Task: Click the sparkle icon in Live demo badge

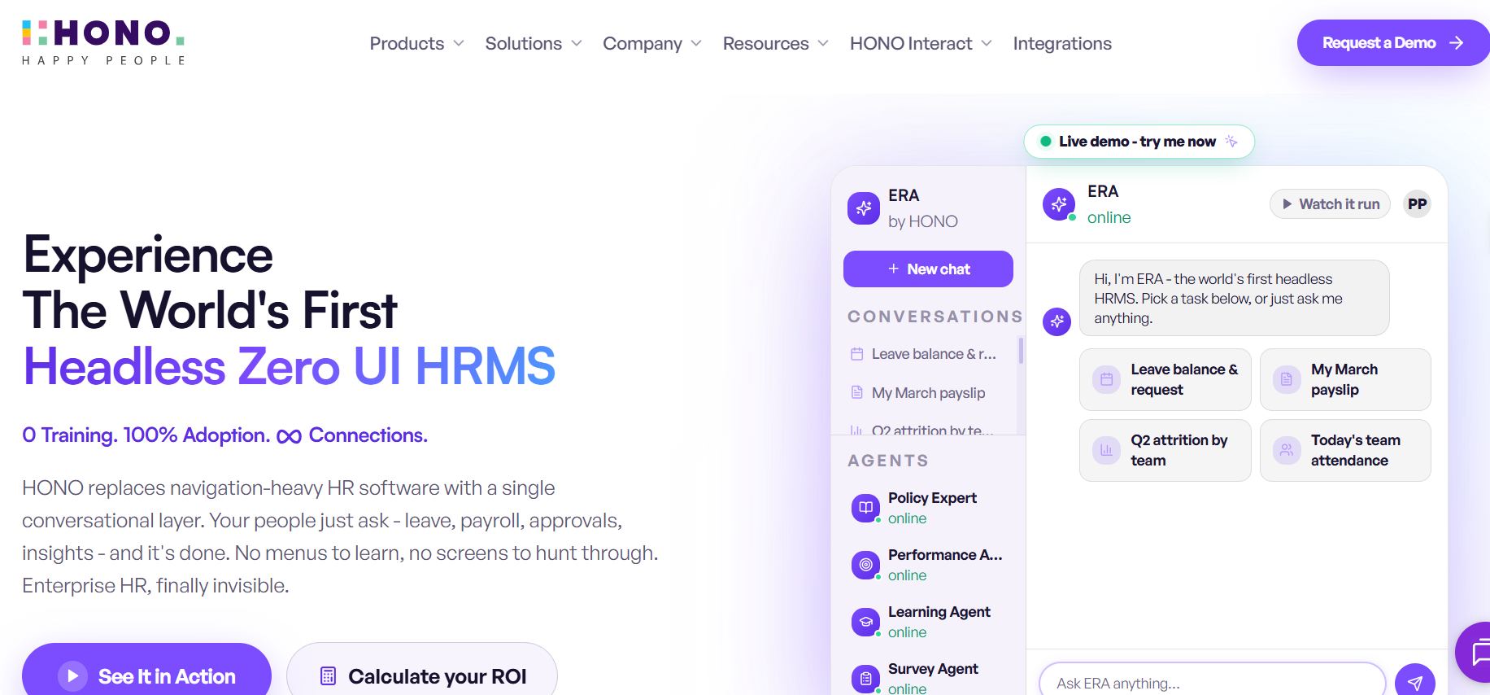Action: coord(1231,141)
